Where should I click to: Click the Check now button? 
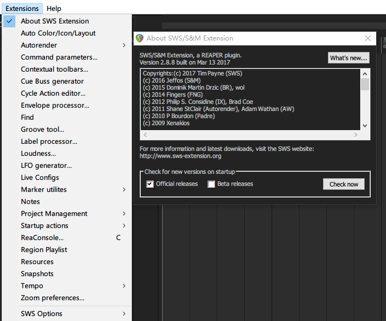[x=344, y=184]
